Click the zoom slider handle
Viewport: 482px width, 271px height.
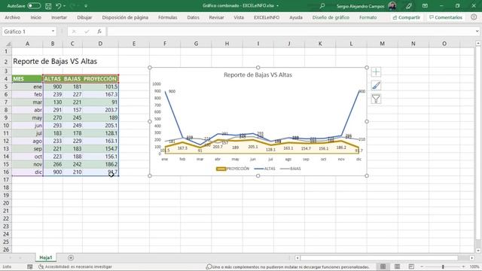tap(443, 266)
